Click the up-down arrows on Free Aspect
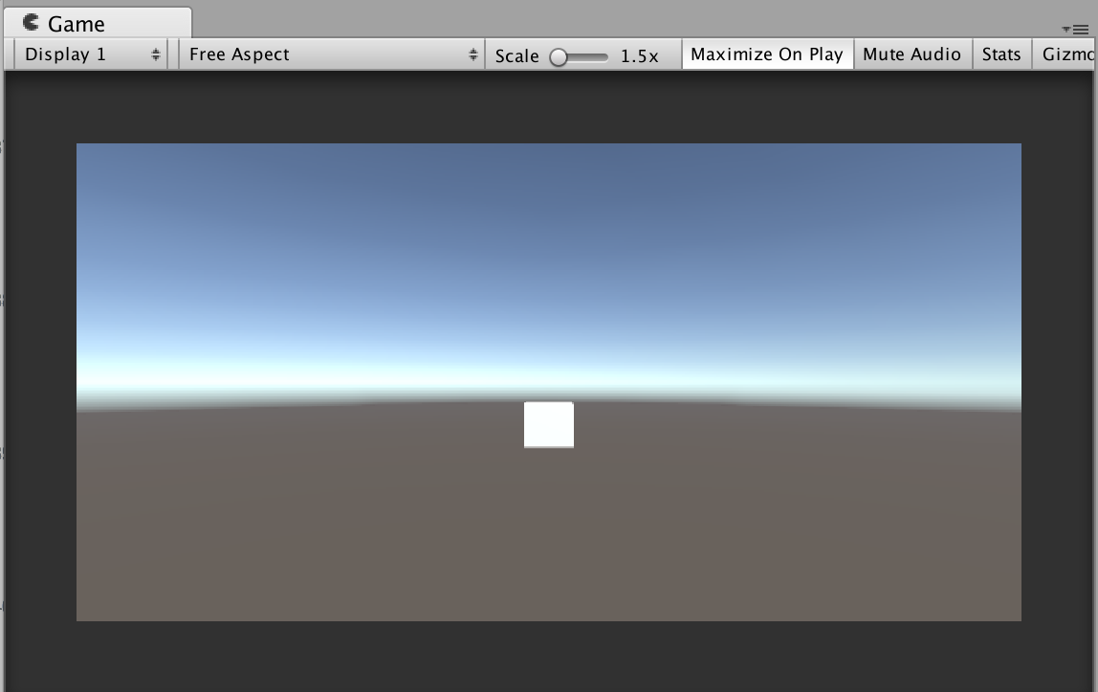1098x692 pixels. 472,55
